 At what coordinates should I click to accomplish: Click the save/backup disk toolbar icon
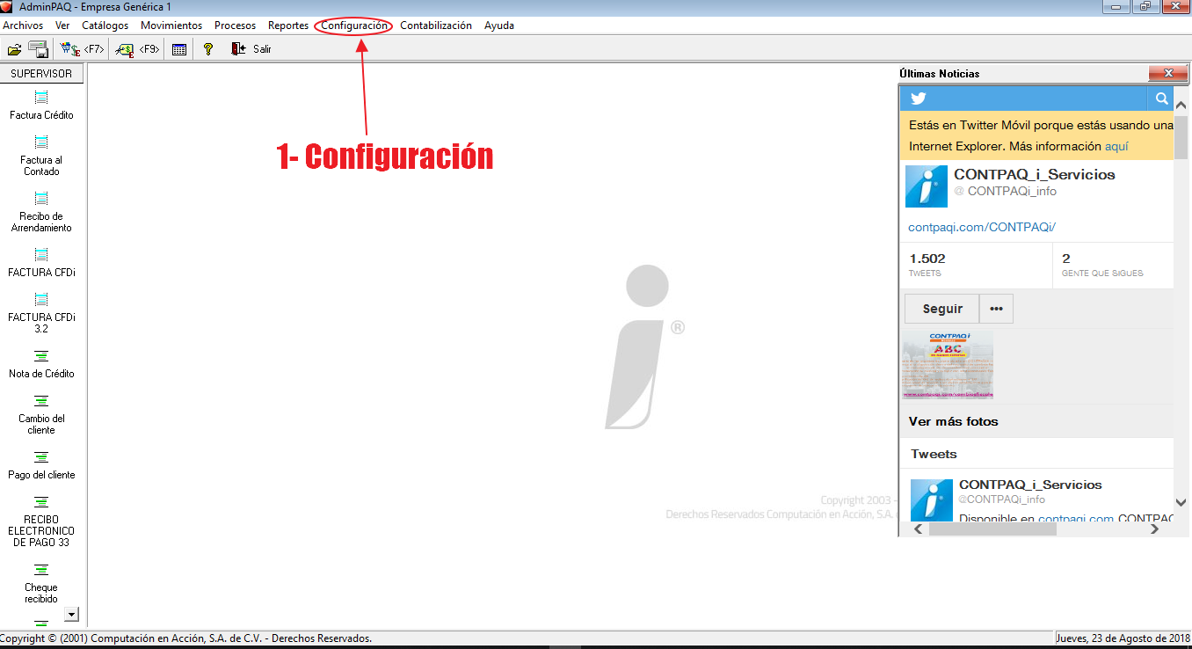tap(38, 49)
